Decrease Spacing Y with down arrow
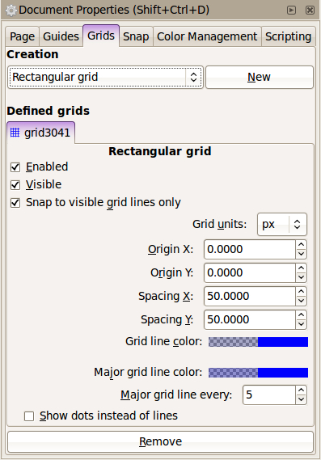 tap(301, 324)
